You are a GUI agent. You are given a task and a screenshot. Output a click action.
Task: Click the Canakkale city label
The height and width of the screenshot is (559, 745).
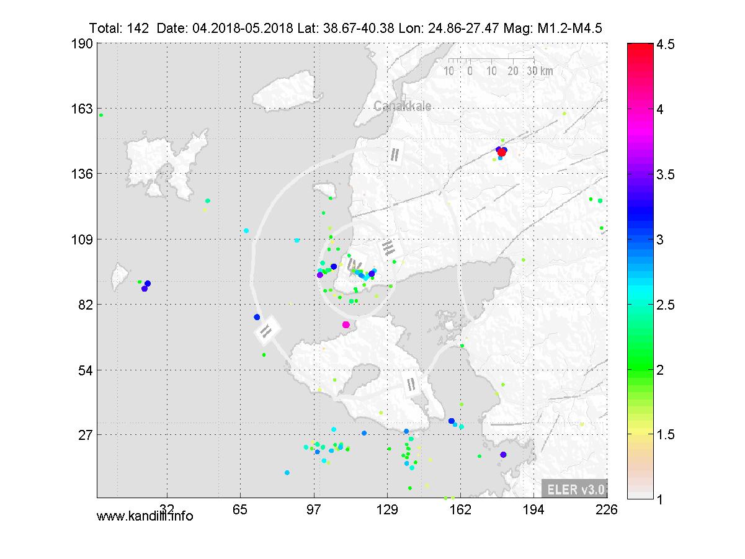pyautogui.click(x=403, y=107)
